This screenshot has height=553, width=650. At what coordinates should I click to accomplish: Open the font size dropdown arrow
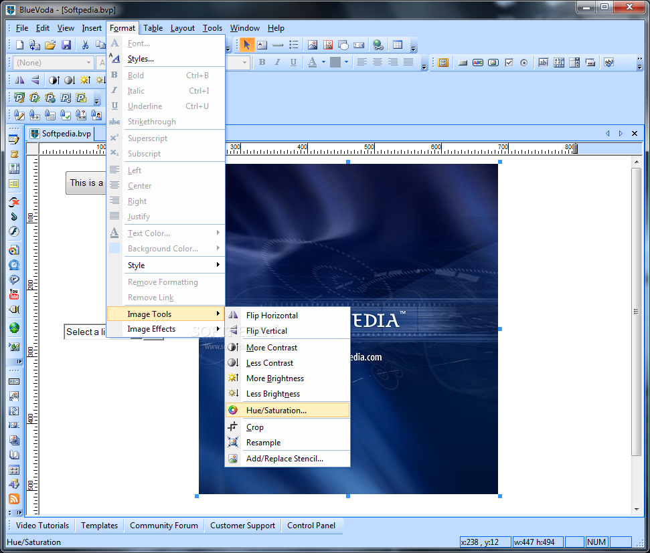[244, 63]
